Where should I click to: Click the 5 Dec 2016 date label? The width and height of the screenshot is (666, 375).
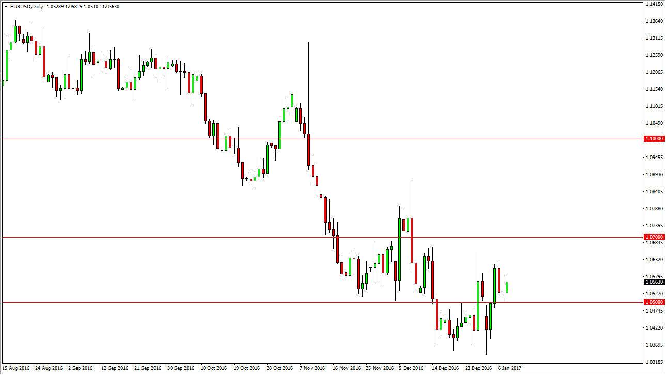click(411, 369)
